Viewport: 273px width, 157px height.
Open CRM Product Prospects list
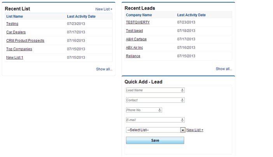click(25, 40)
